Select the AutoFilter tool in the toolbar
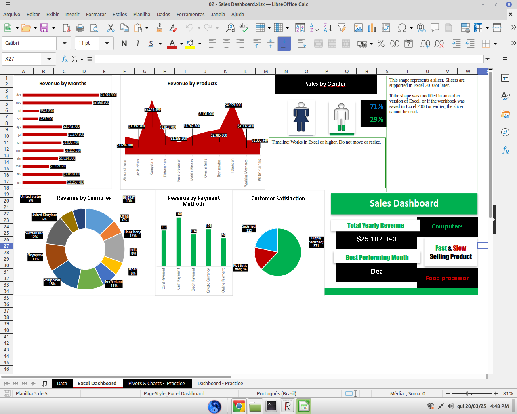This screenshot has width=517, height=414. click(x=342, y=28)
